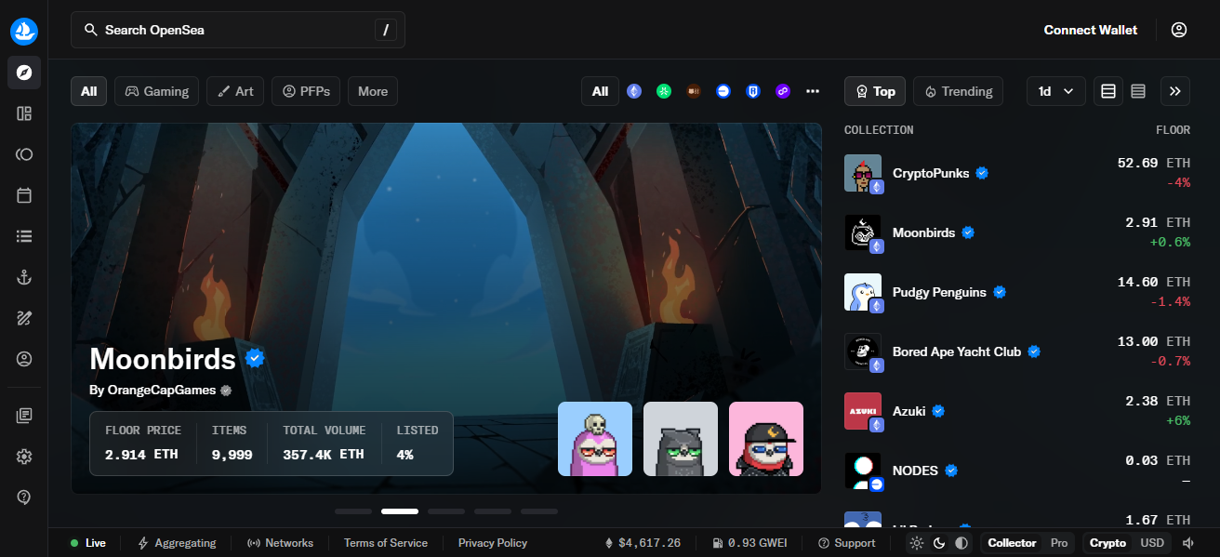Open the studio wand-pencil icon in sidebar
1220x557 pixels.
[x=24, y=318]
